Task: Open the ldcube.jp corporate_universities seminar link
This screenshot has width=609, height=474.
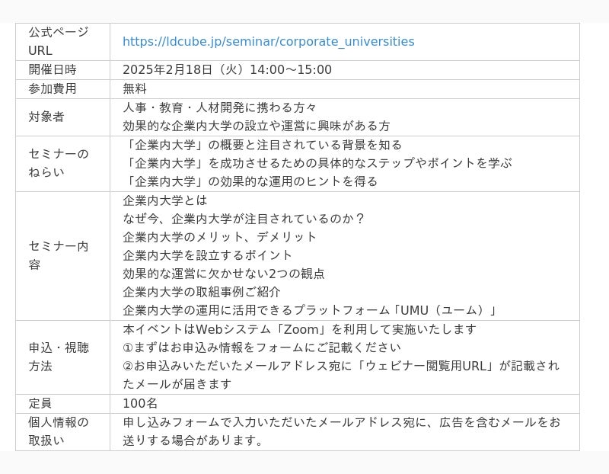Action: 268,42
